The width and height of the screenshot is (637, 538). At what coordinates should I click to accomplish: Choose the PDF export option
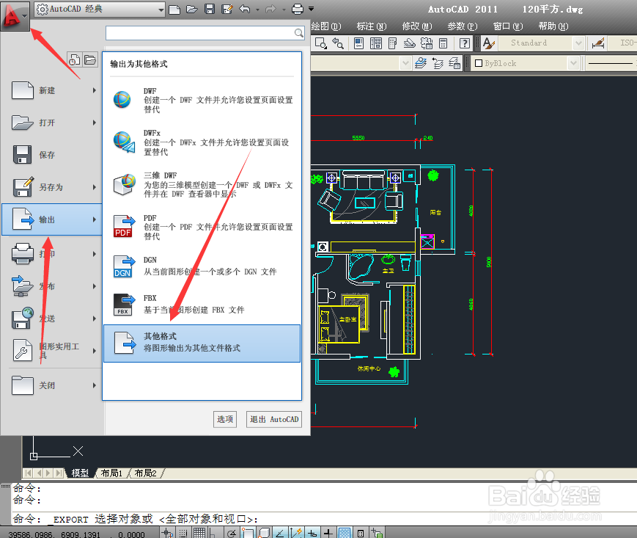tap(202, 227)
